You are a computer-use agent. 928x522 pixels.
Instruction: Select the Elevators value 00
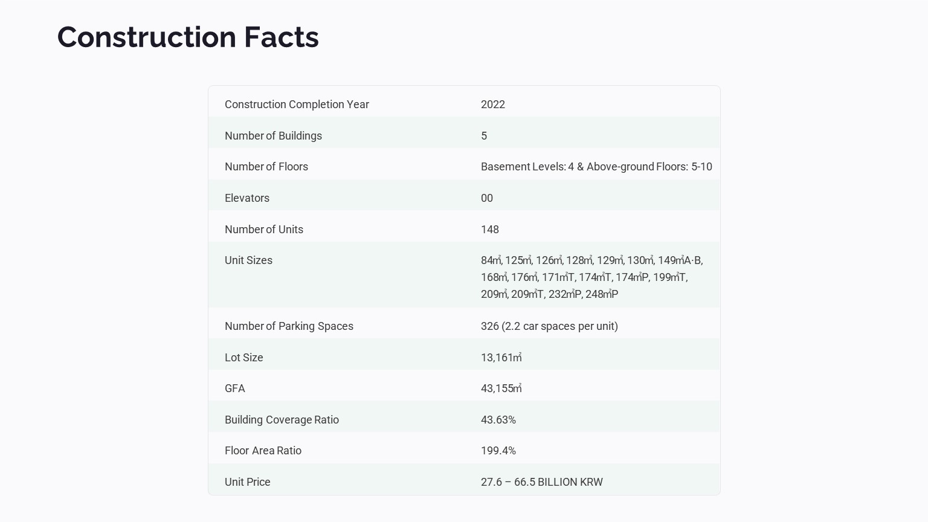coord(487,198)
